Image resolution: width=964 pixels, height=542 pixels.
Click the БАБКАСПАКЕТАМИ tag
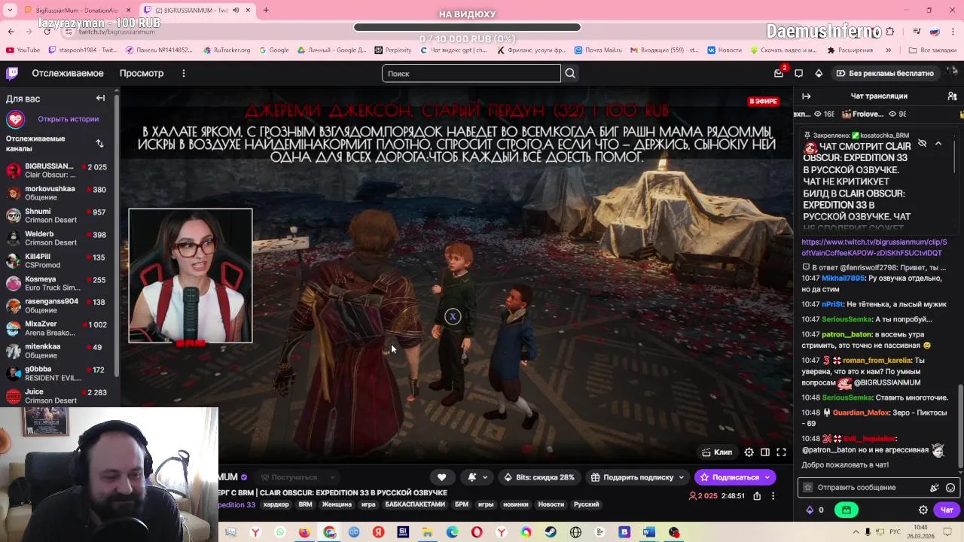[x=415, y=504]
